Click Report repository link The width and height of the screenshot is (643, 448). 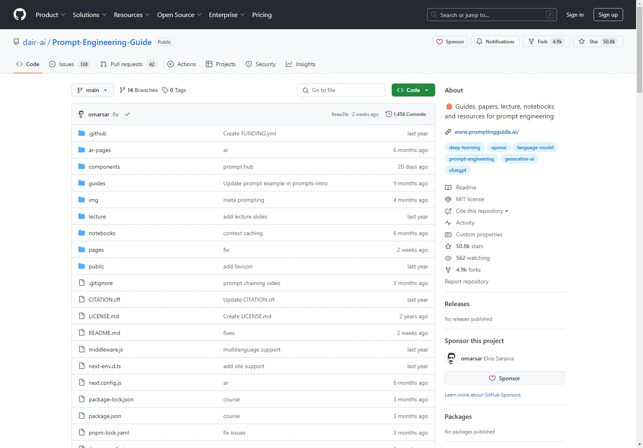click(x=466, y=281)
